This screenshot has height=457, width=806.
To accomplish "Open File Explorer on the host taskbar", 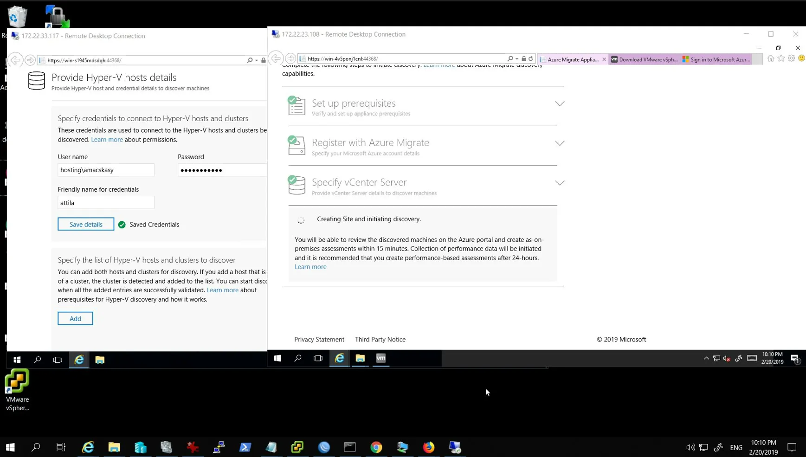I will 114,447.
